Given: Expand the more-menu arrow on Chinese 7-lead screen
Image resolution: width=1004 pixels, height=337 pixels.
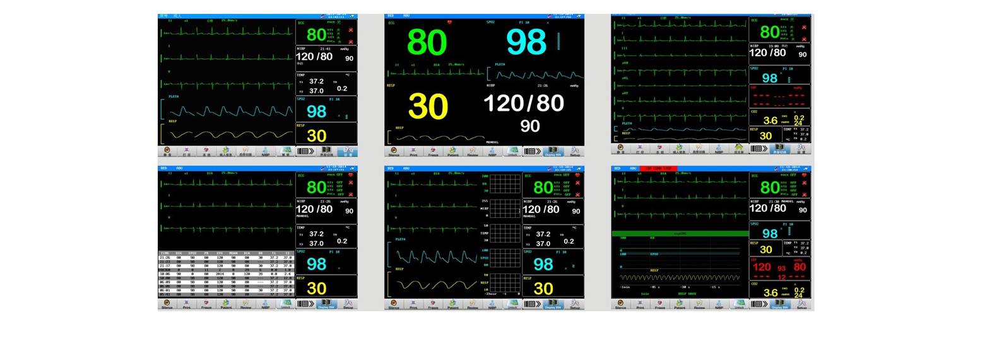Looking at the screenshot, I should click(x=759, y=149).
